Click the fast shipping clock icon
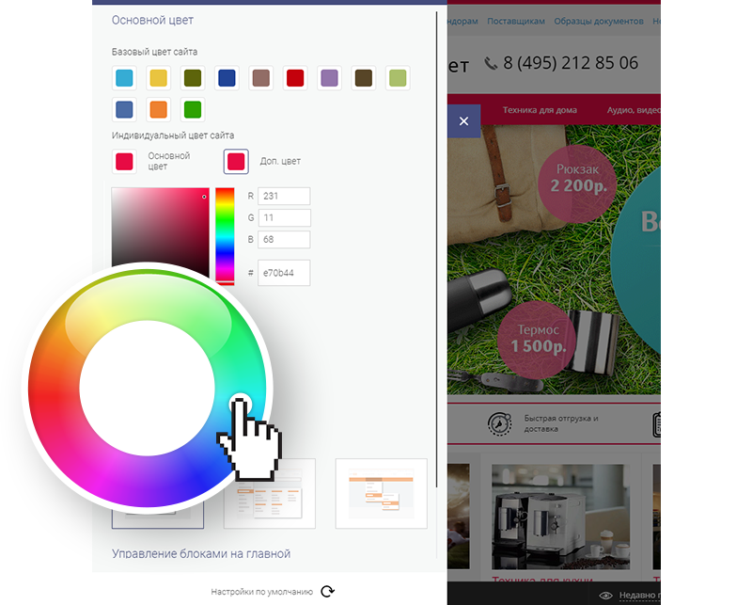Viewport: 752px width, 605px height. [499, 424]
